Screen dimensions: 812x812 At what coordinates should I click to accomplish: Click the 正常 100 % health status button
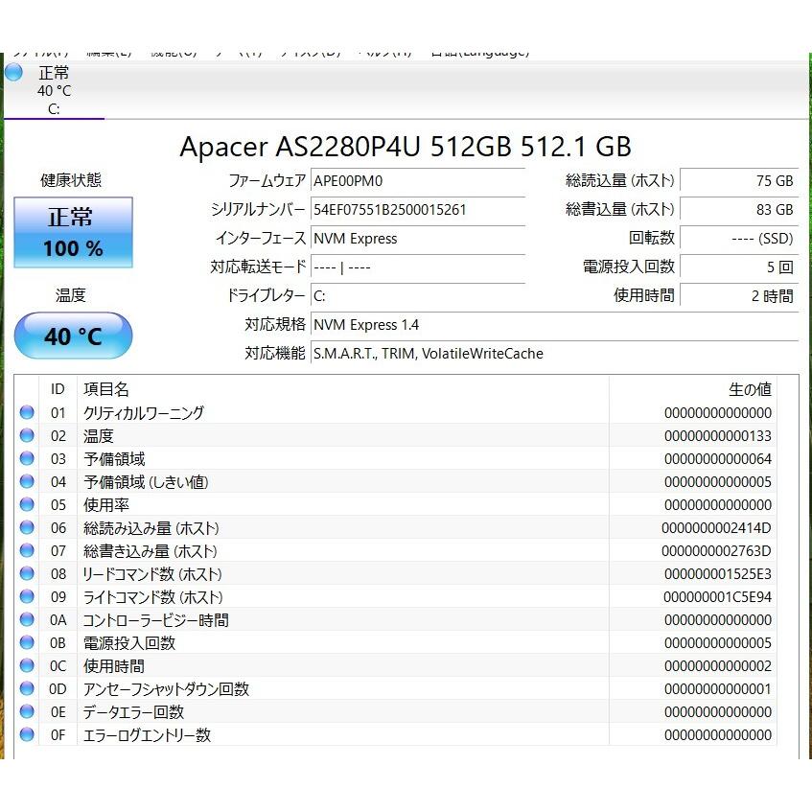[x=73, y=233]
